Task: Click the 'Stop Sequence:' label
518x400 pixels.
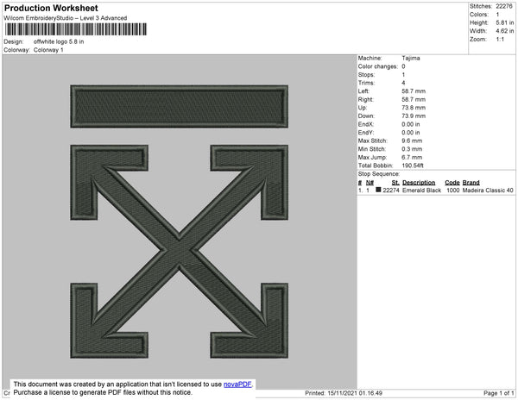Action: pyautogui.click(x=379, y=174)
